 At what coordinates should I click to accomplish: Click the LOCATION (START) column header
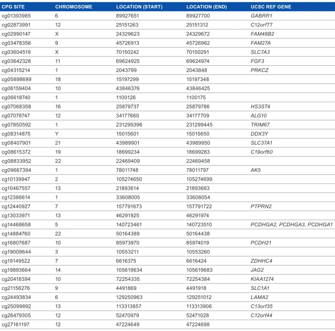[x=139, y=7]
